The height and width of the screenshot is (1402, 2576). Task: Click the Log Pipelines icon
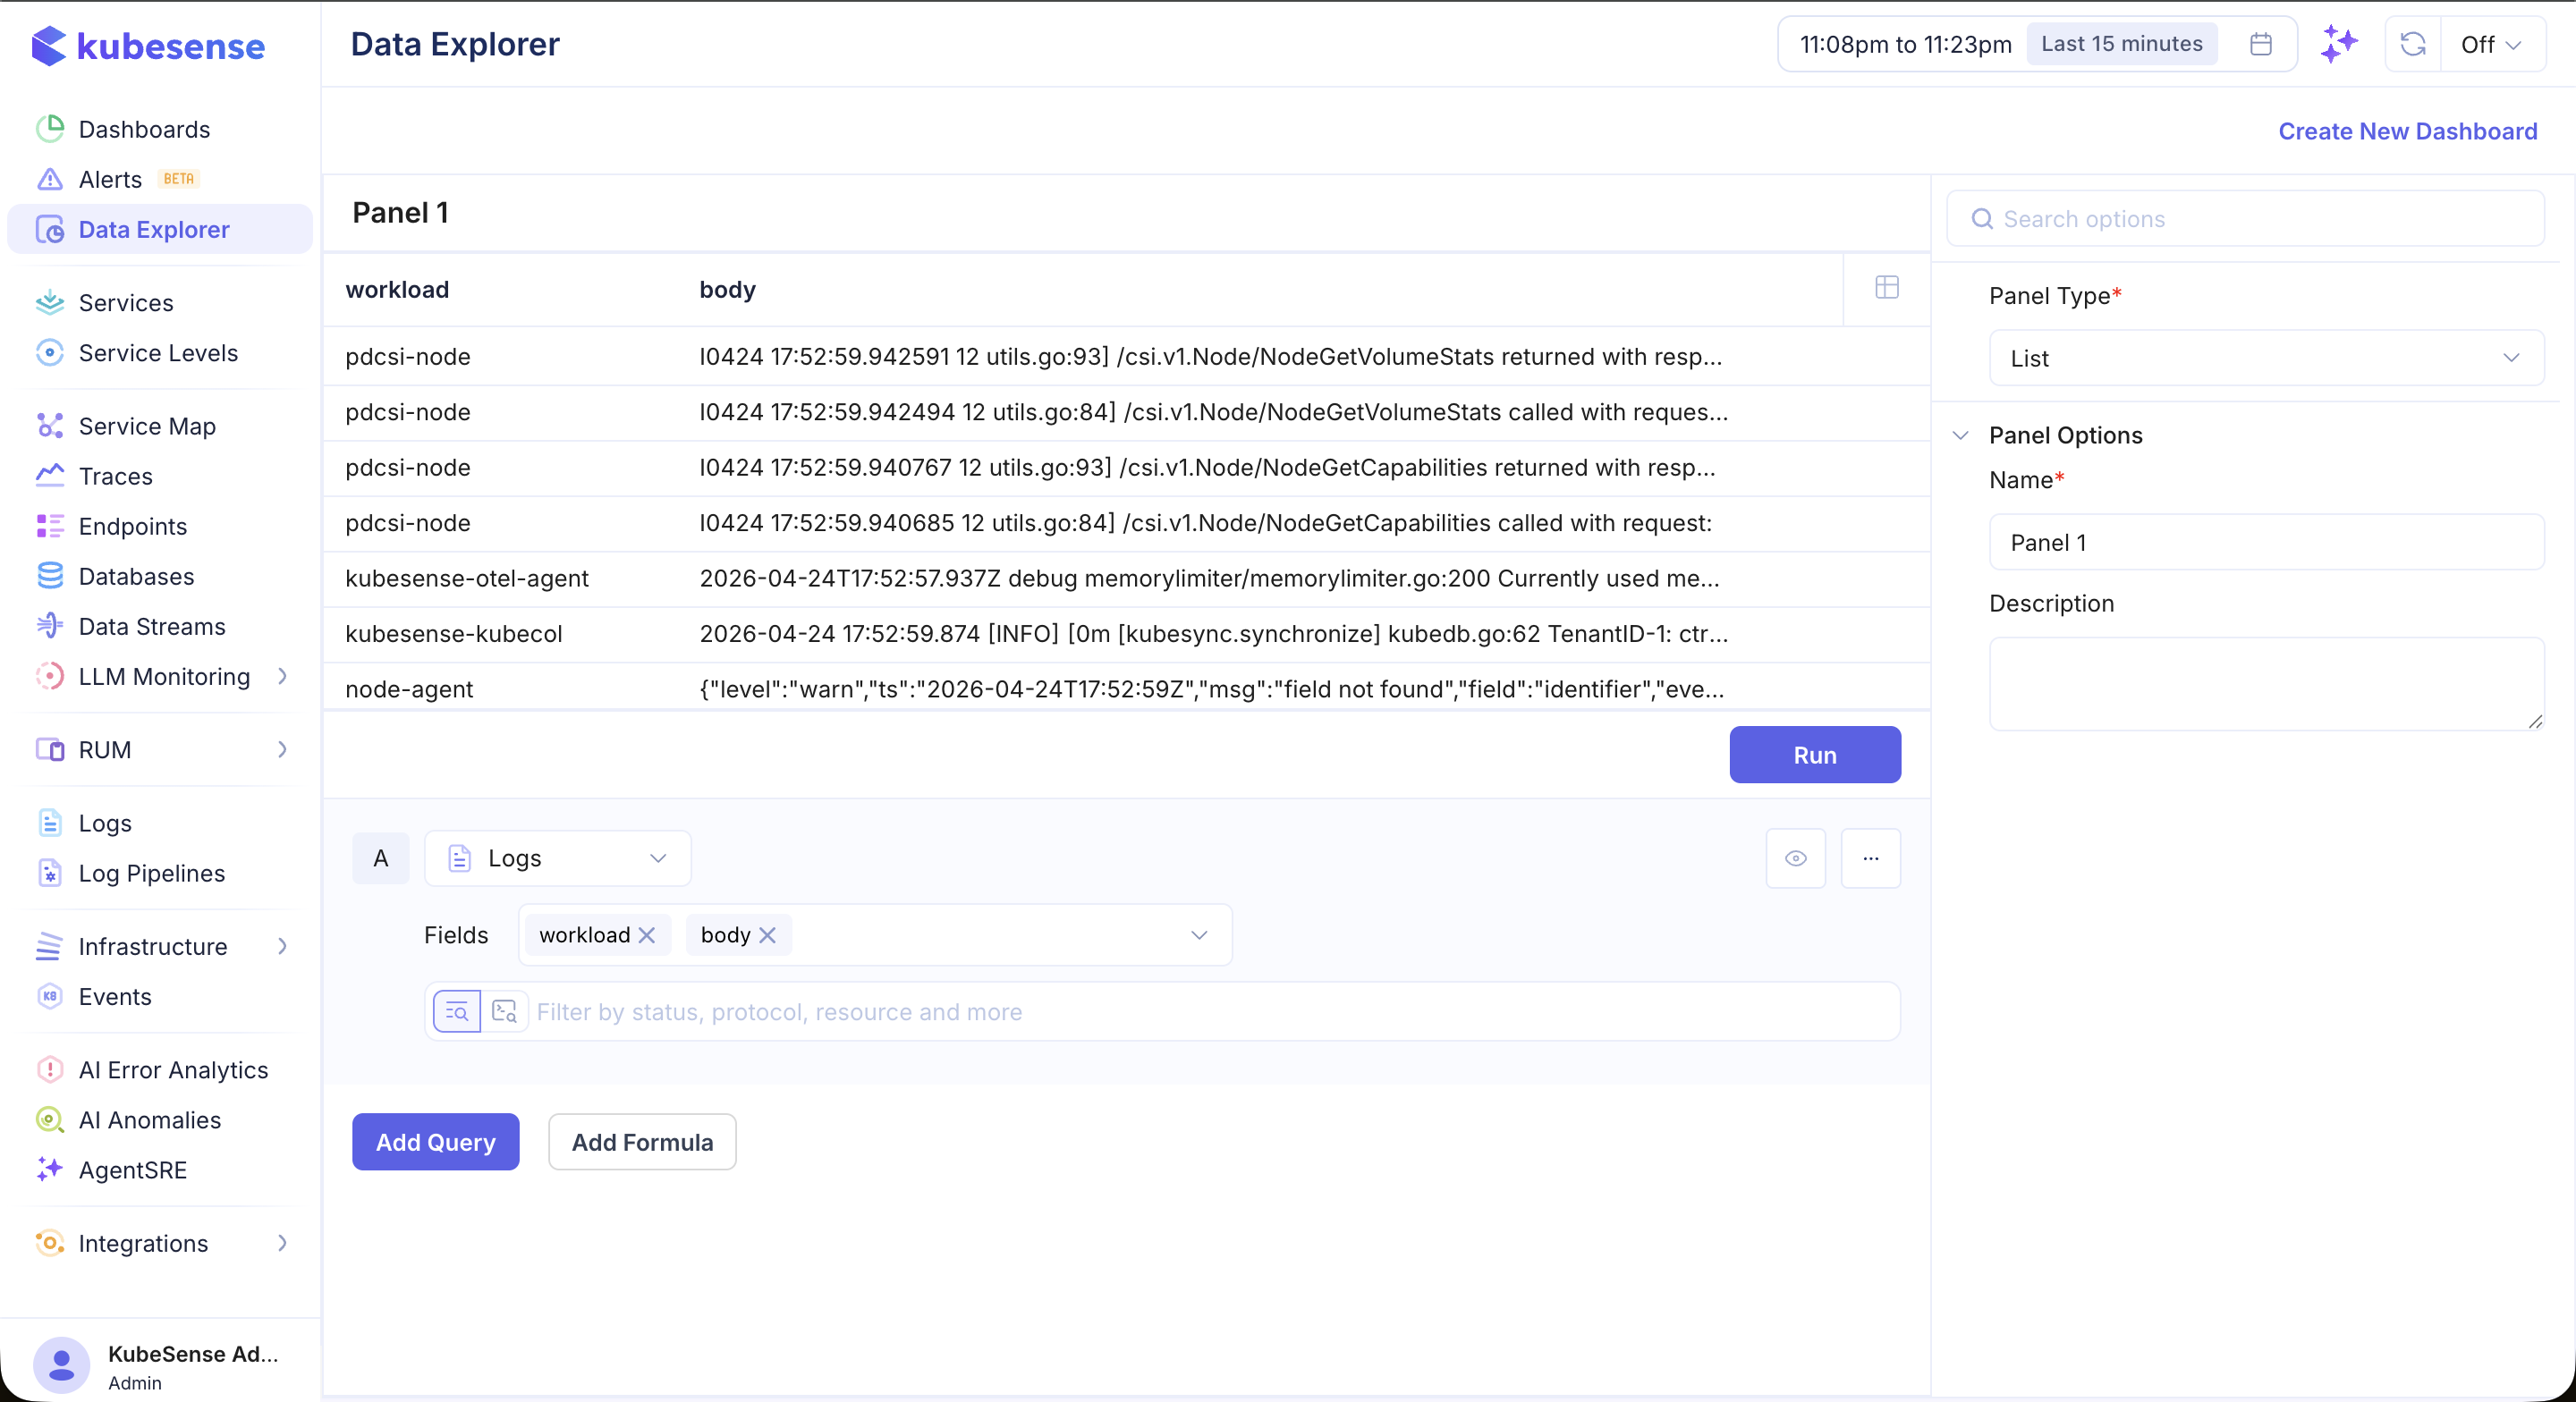click(x=49, y=873)
